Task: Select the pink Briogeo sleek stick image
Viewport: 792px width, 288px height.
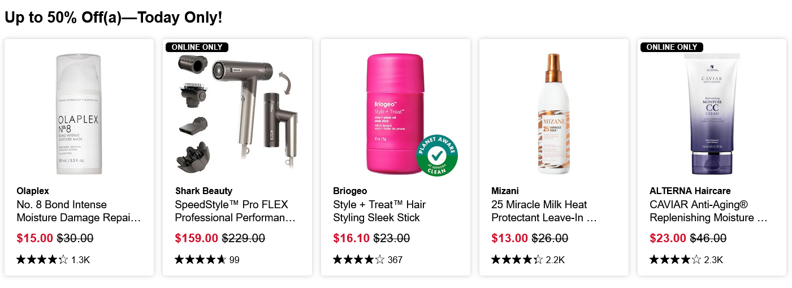Action: coord(394,114)
